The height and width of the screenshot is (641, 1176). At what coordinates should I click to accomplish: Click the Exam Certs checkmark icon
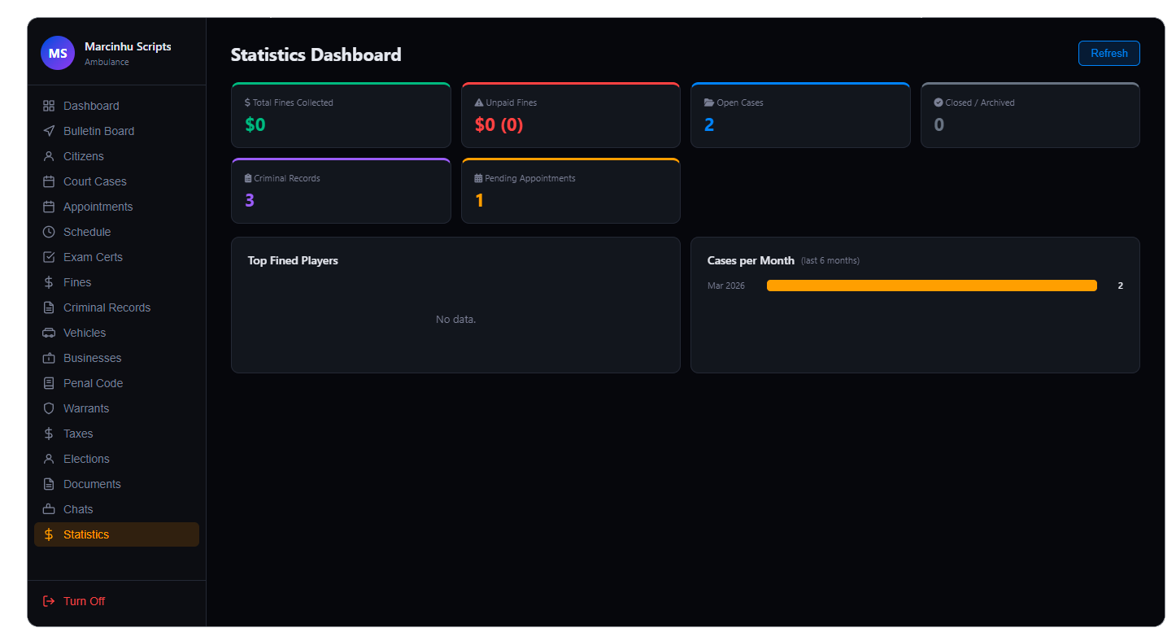pyautogui.click(x=49, y=257)
